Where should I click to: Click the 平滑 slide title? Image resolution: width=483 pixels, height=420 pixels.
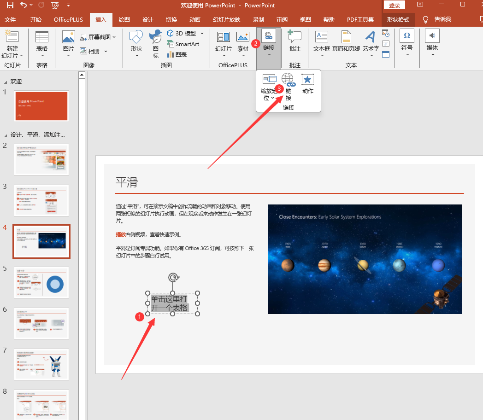click(127, 182)
